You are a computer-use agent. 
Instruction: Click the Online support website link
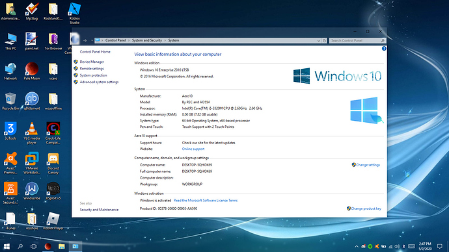click(193, 149)
